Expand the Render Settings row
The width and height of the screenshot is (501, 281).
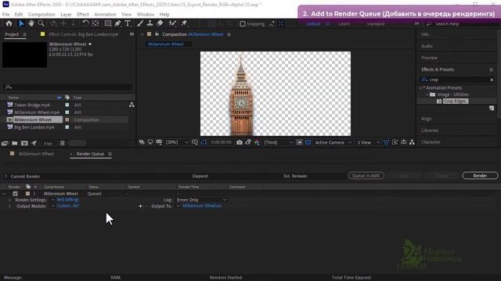click(9, 200)
